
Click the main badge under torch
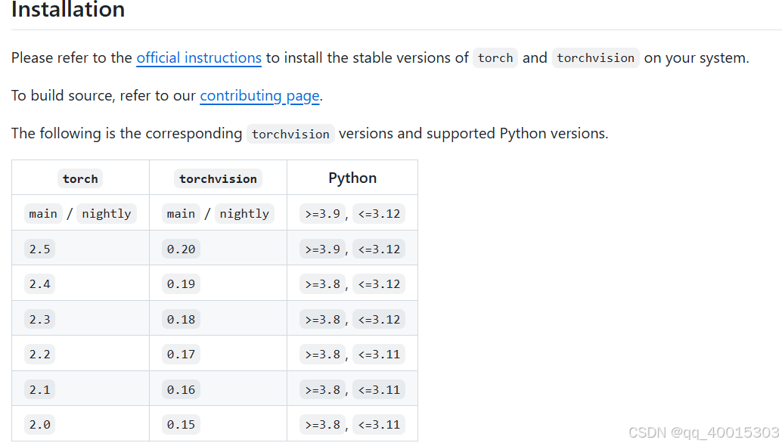(42, 213)
